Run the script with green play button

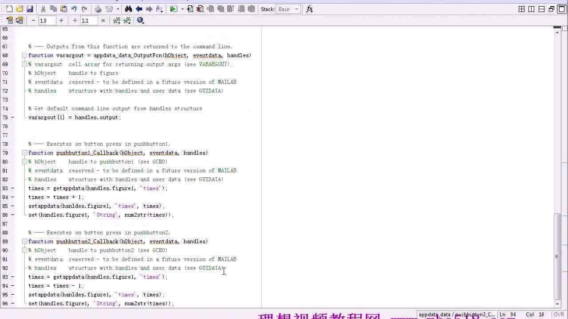coord(174,9)
